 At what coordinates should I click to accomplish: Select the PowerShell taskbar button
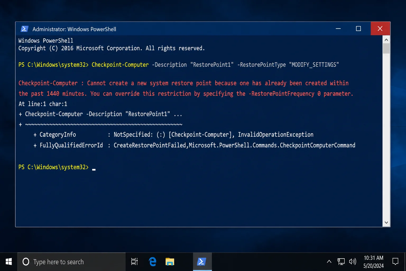(202, 262)
